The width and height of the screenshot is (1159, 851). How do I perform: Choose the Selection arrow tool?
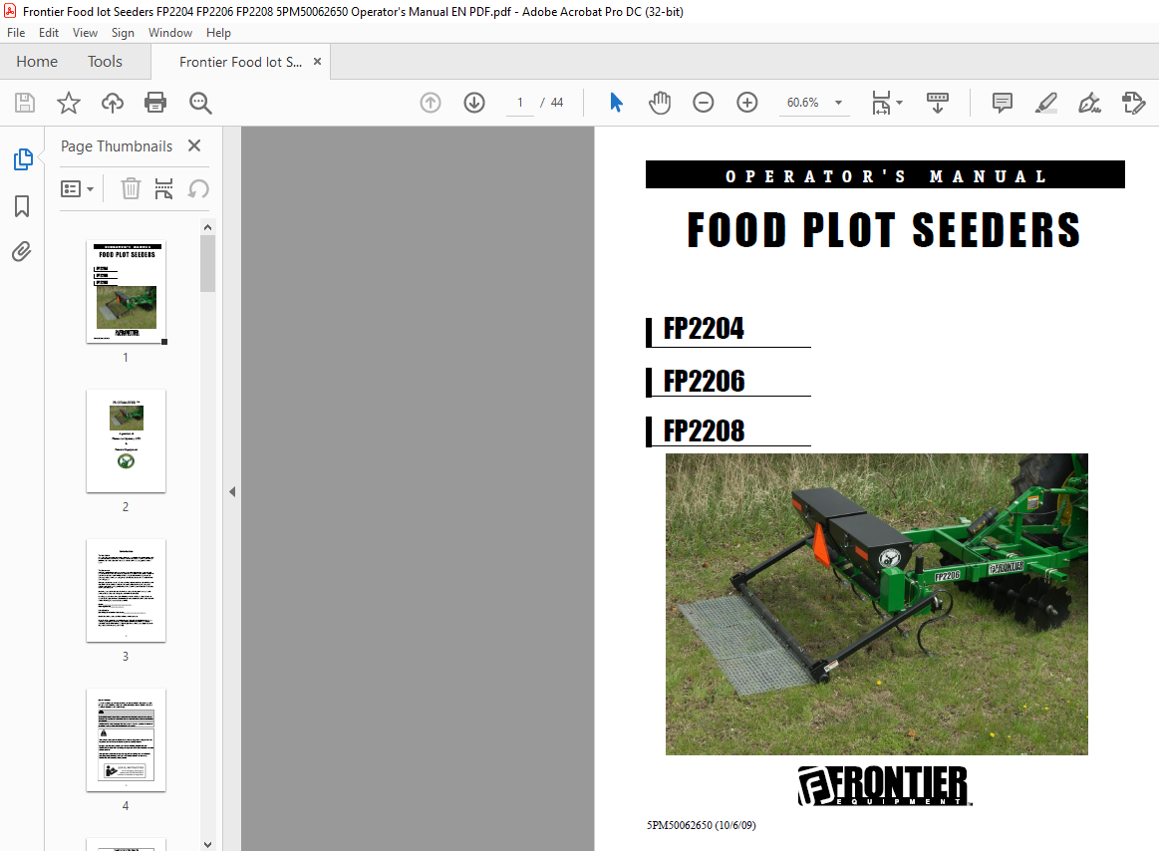pyautogui.click(x=616, y=103)
